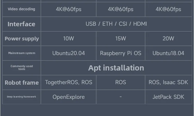194x116 pixels.
Task: Click the Raspberry Pi OS cell
Action: point(121,53)
